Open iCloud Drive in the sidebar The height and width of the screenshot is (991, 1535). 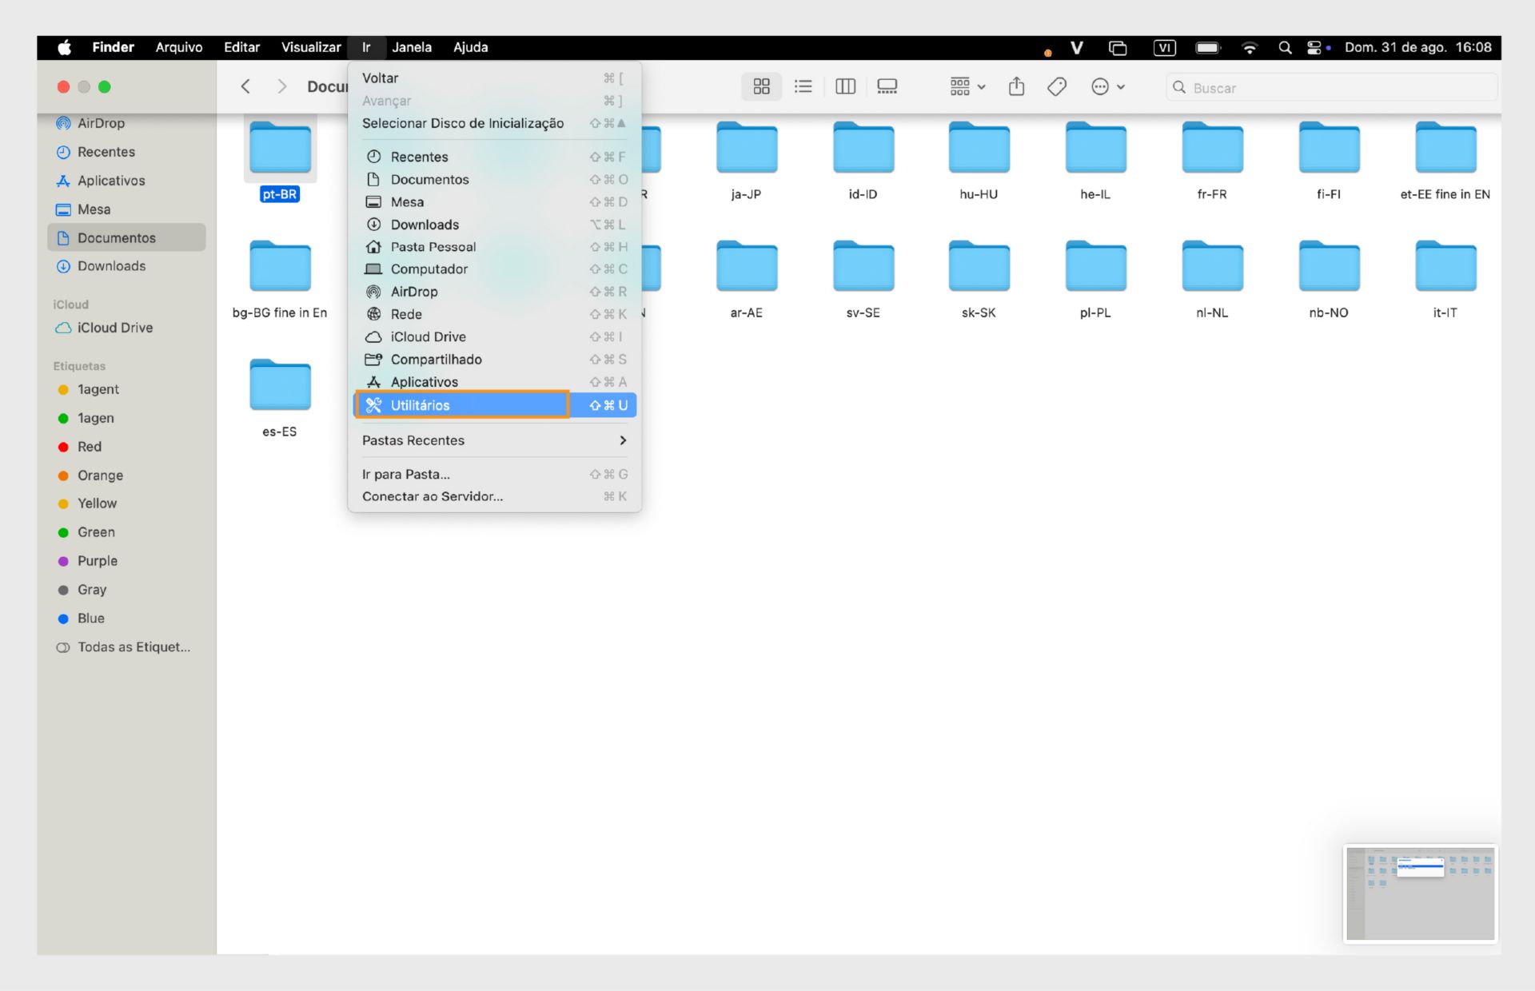click(x=114, y=328)
